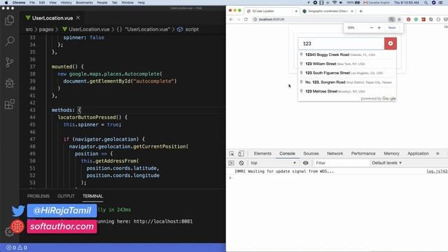
Task: Toggle the DevTools element inspector tool
Action: (232, 154)
